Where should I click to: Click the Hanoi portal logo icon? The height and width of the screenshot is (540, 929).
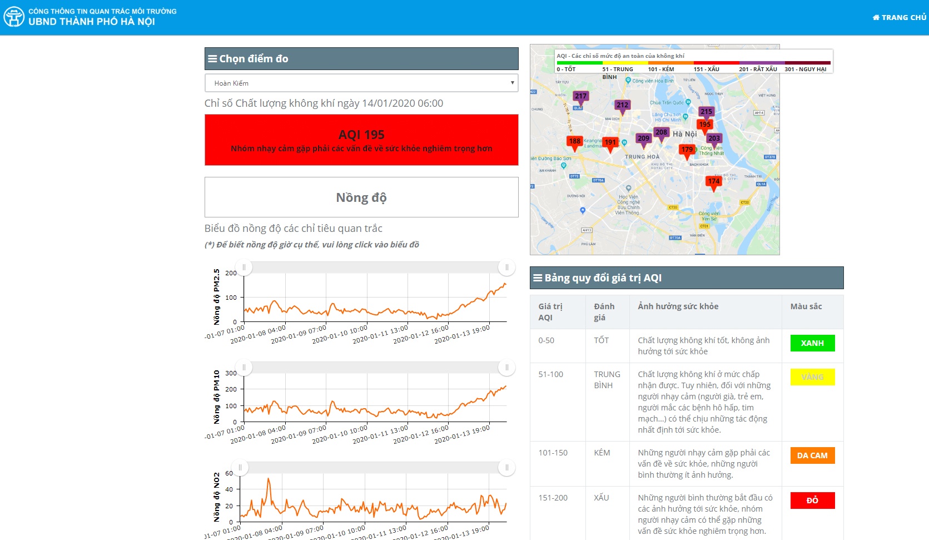coord(13,17)
